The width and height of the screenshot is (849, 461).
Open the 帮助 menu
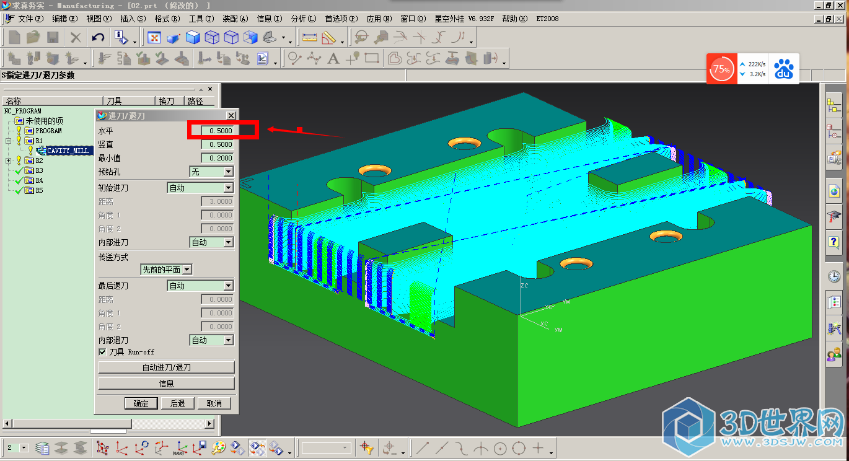click(515, 19)
